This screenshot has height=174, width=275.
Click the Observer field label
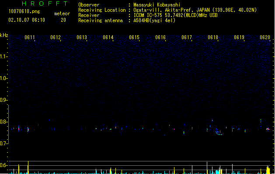[x=89, y=5]
